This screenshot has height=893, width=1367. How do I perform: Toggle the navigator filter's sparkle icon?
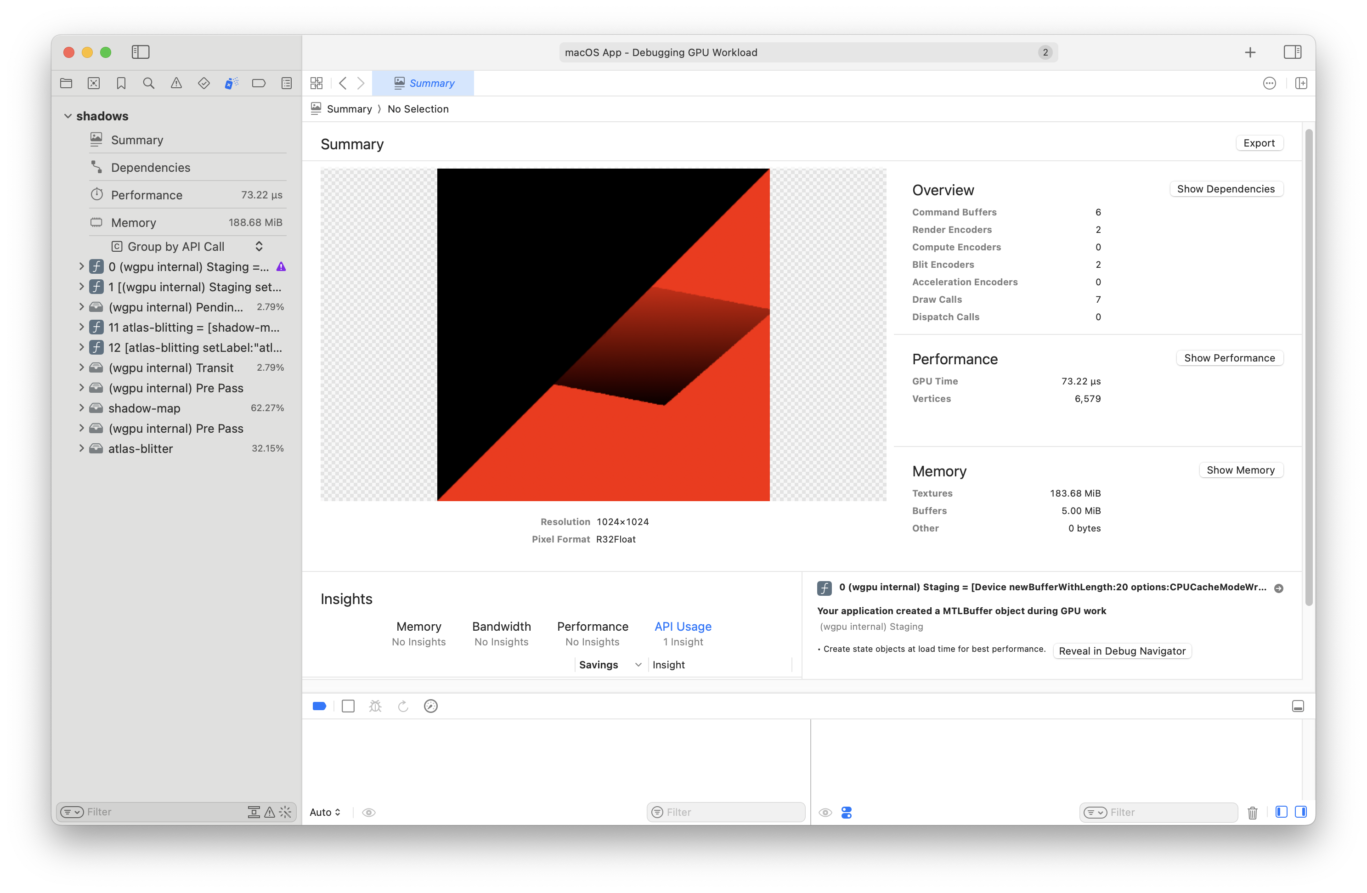point(285,811)
